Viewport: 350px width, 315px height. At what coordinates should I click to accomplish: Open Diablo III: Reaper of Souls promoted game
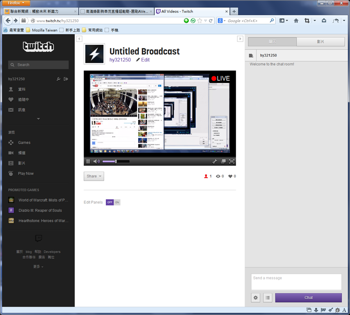point(40,210)
